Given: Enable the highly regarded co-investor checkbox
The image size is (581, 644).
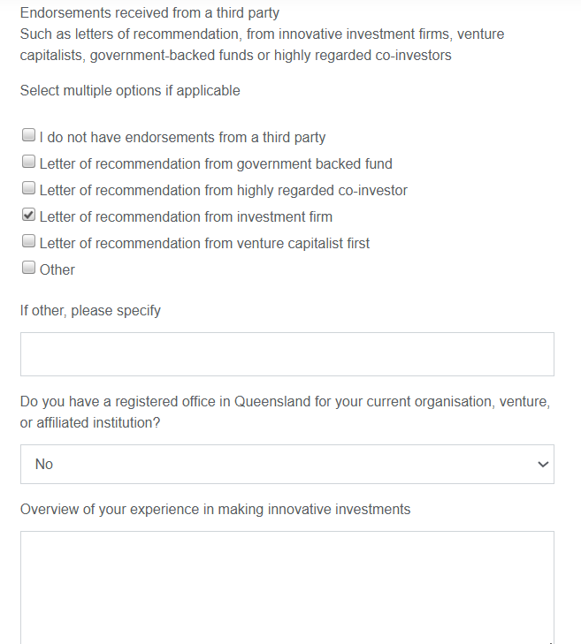Looking at the screenshot, I should (29, 189).
